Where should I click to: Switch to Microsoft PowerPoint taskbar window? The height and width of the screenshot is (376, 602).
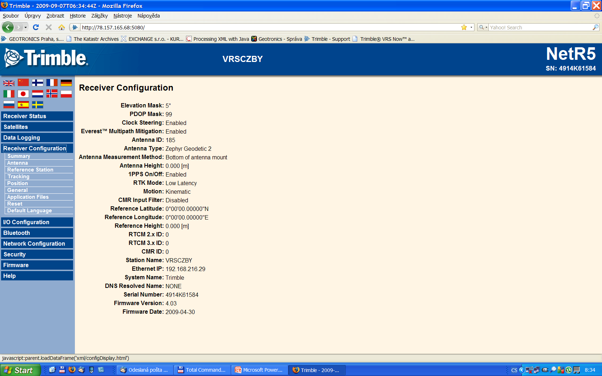coord(259,370)
